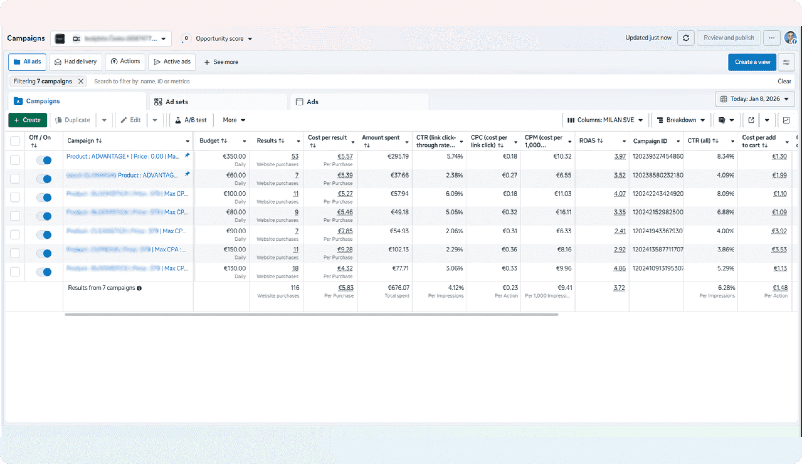
Task: Turn off the €350.00 budget campaign toggle
Action: click(x=44, y=160)
